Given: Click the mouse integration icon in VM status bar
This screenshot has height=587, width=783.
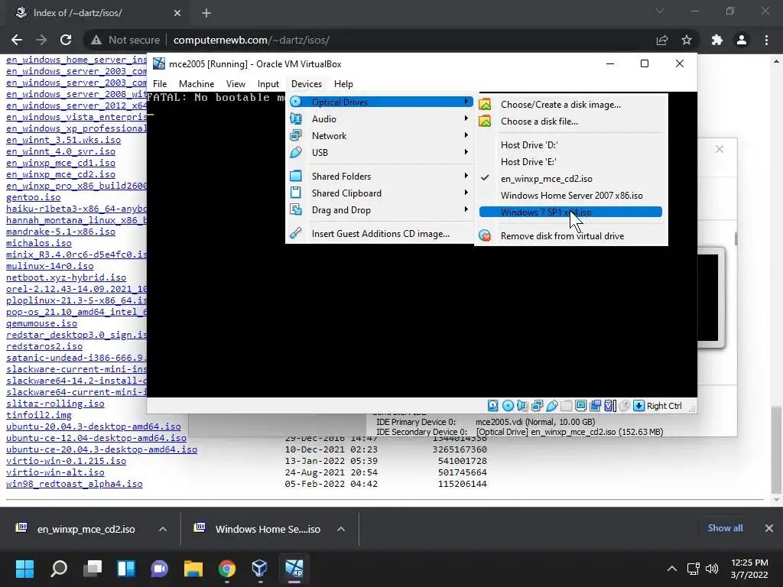Looking at the screenshot, I should point(624,406).
